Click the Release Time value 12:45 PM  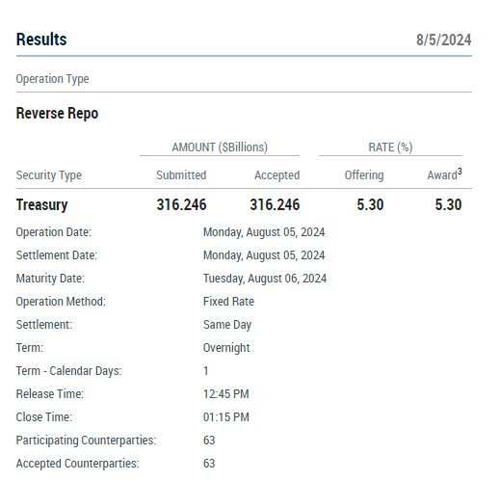point(226,394)
